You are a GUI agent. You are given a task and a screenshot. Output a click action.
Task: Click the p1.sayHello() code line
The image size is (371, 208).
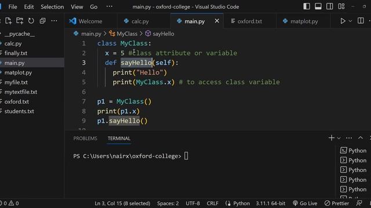point(122,121)
